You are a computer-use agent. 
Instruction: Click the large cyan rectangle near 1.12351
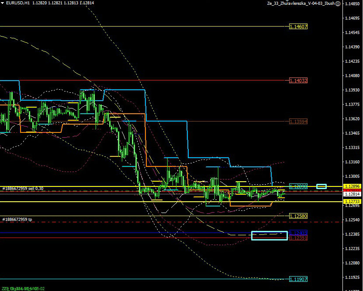[x=270, y=236]
